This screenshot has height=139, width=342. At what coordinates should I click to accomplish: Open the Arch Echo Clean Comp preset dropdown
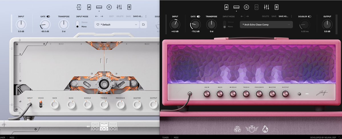click(x=266, y=25)
